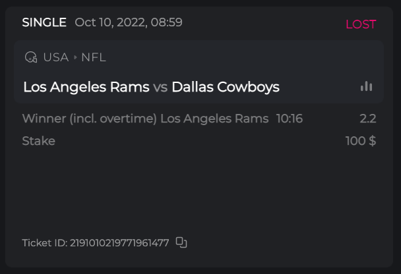Click the 'vs' separator in the match title
Viewport: 401px width, 274px height.
coord(160,87)
